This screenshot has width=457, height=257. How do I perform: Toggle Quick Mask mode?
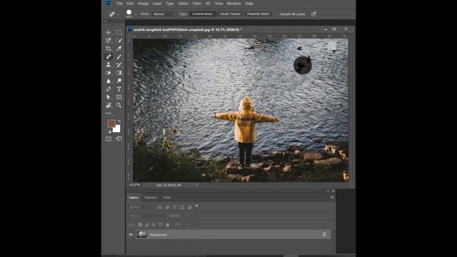109,139
